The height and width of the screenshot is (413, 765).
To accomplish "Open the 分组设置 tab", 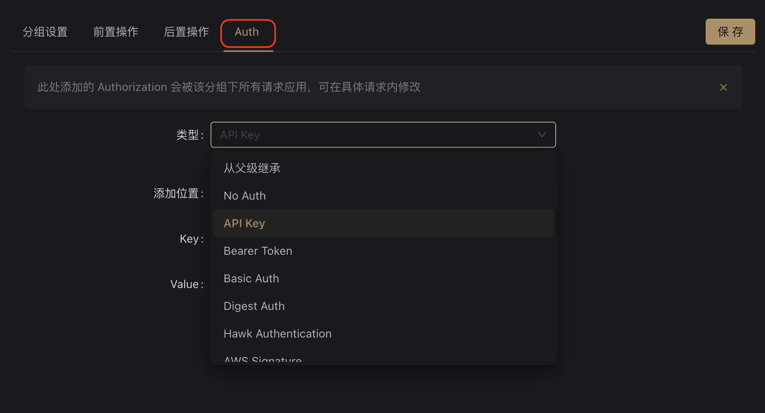I will coord(45,32).
